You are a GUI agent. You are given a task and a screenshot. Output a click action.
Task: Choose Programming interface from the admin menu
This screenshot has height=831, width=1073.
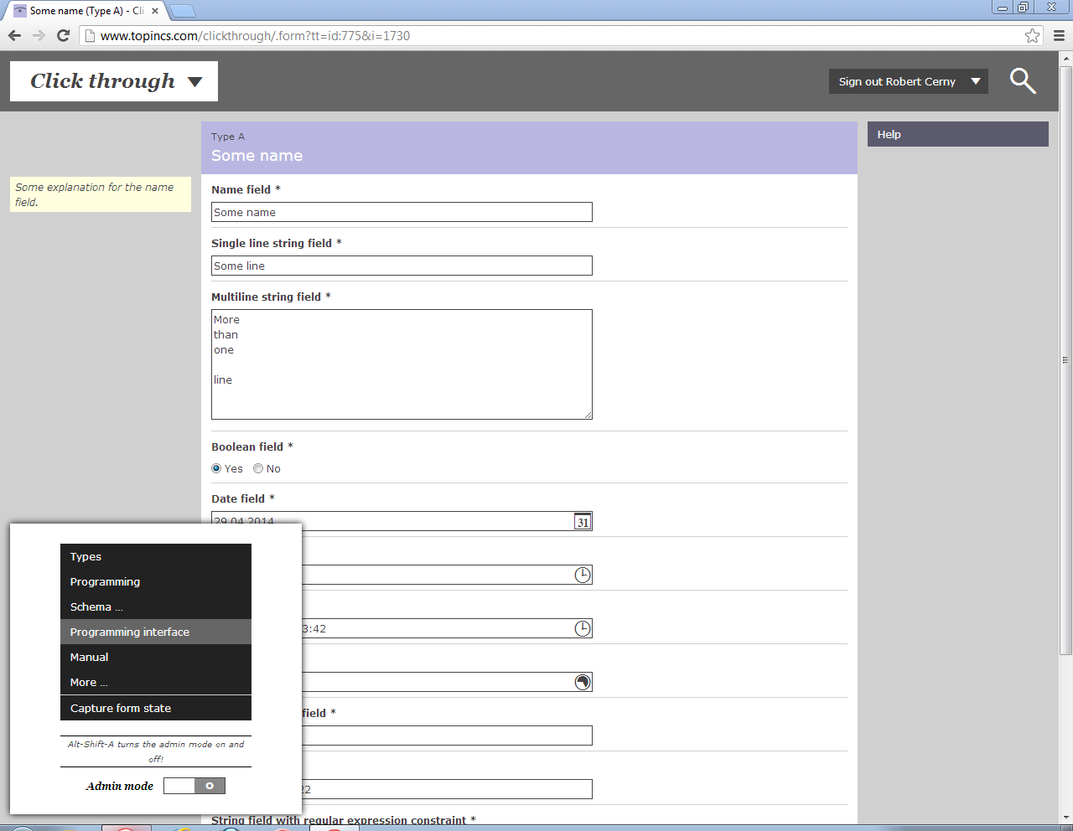(130, 632)
